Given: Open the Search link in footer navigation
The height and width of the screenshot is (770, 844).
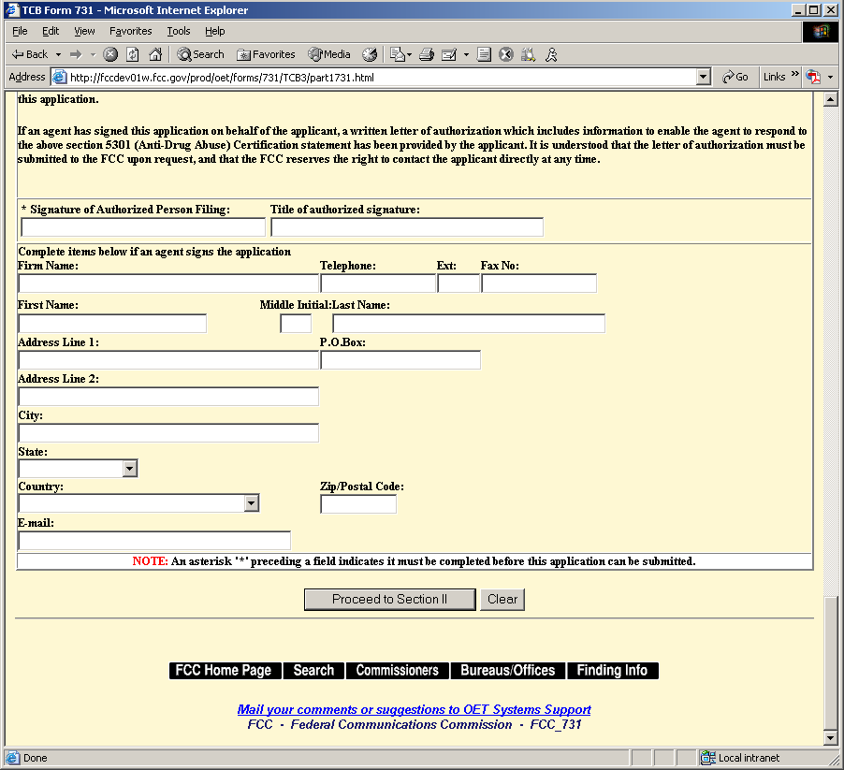Looking at the screenshot, I should coord(313,671).
